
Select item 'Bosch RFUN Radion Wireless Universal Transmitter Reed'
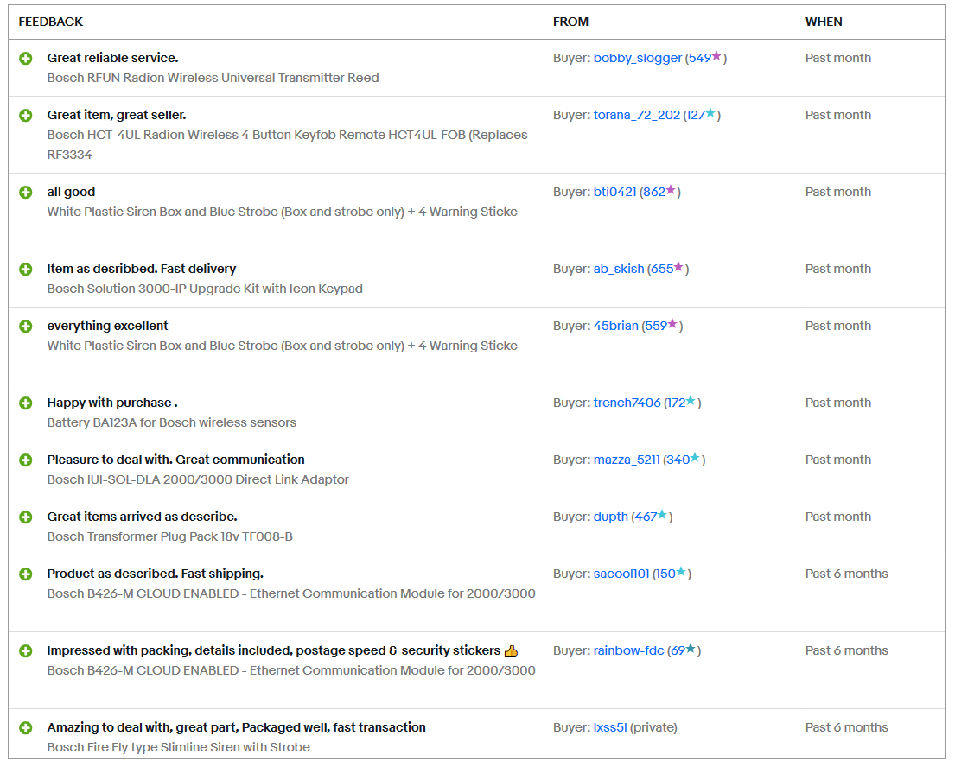coord(213,78)
